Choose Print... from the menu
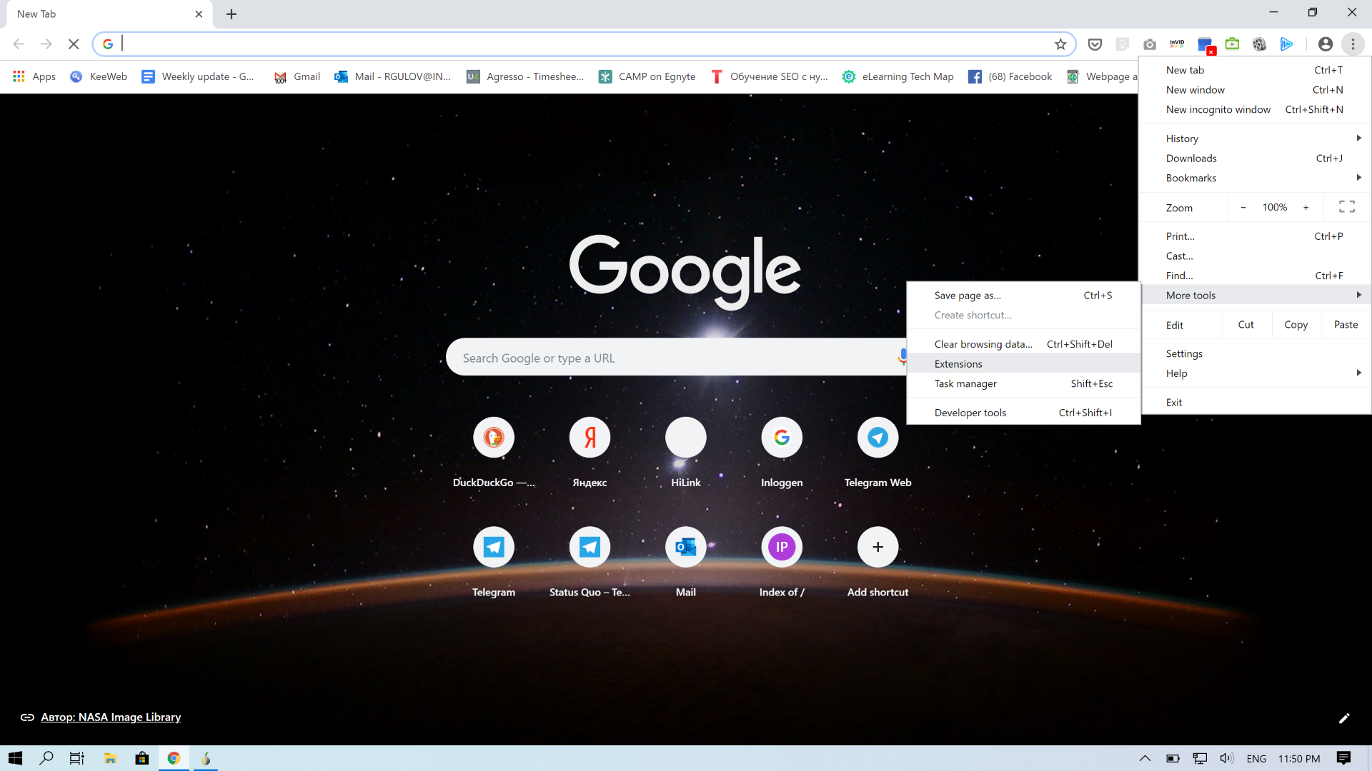The height and width of the screenshot is (771, 1372). 1256,236
